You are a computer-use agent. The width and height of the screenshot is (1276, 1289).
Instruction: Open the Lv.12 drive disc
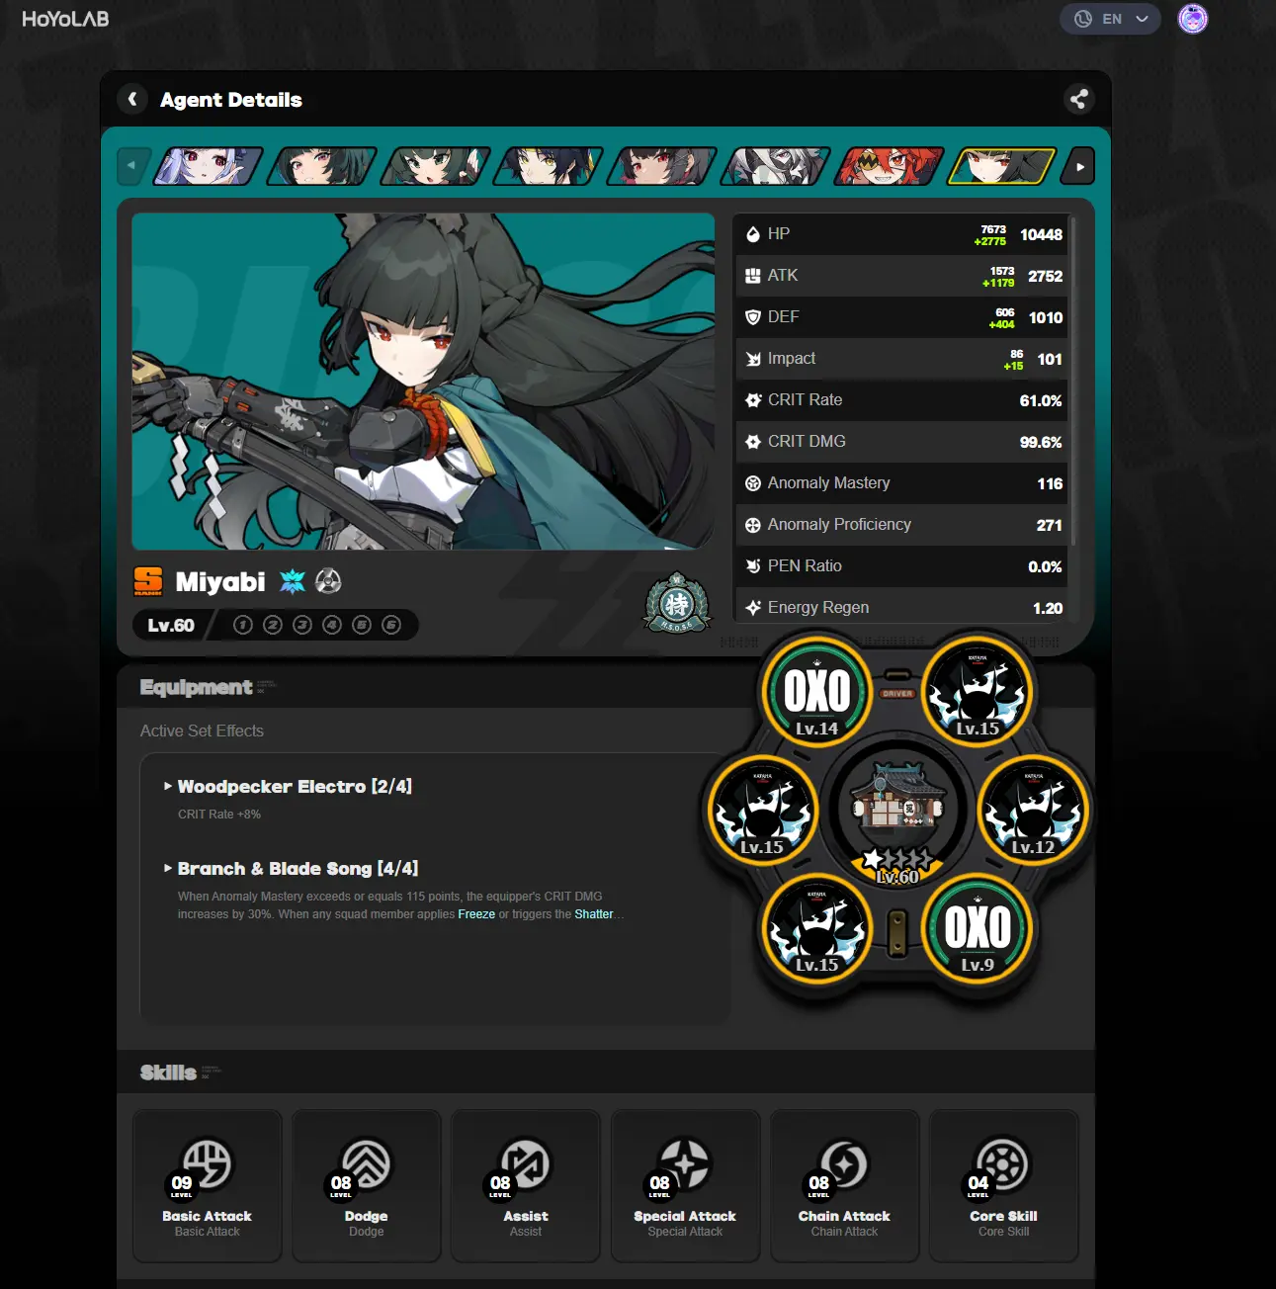(1033, 811)
